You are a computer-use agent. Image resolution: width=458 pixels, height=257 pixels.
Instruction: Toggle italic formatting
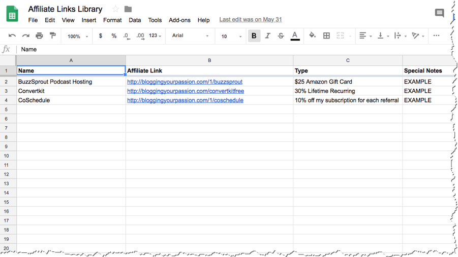(267, 36)
